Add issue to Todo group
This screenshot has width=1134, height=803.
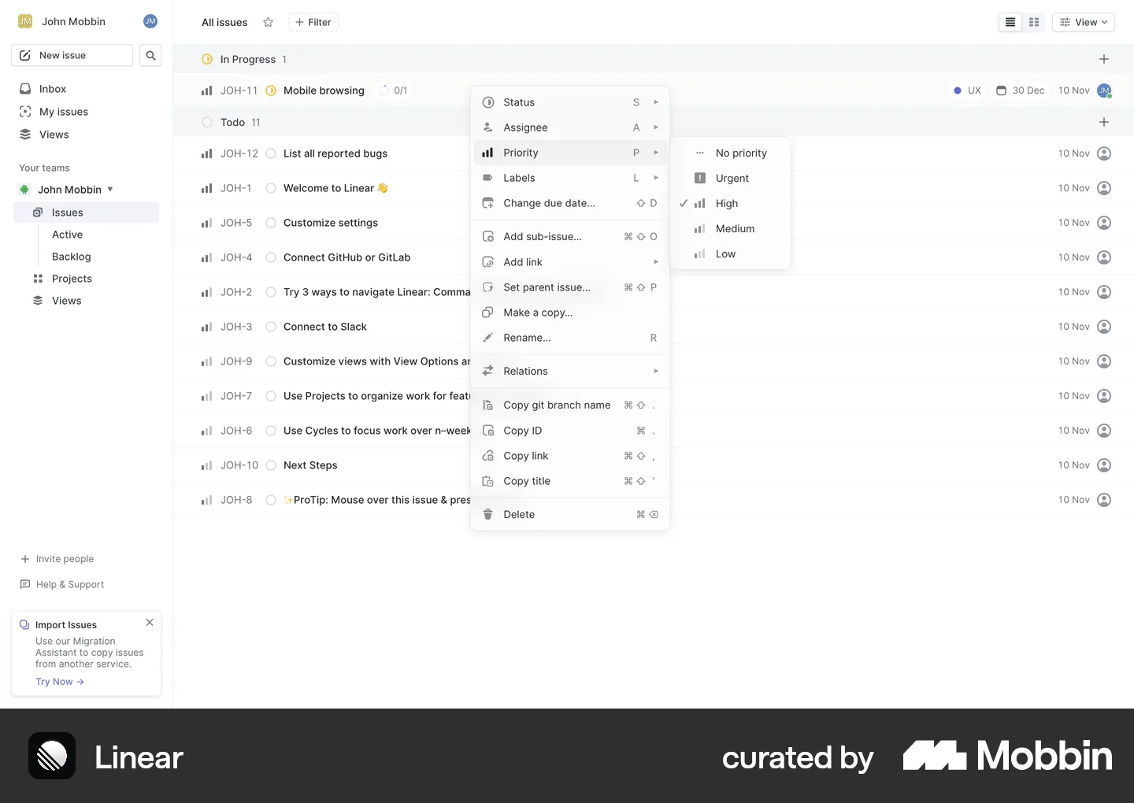[1104, 122]
